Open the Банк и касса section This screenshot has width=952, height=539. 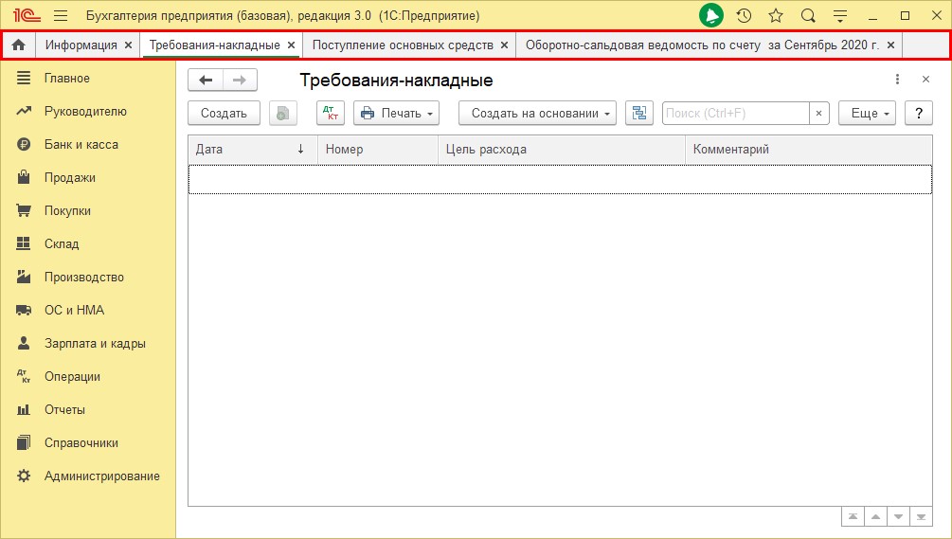[81, 144]
